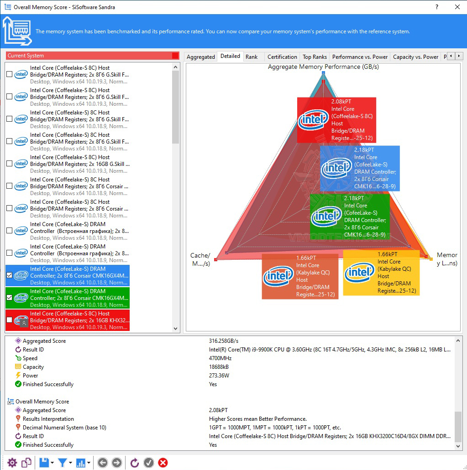The image size is (467, 470).
Task: Open the Top Ranks tab
Action: [x=315, y=57]
